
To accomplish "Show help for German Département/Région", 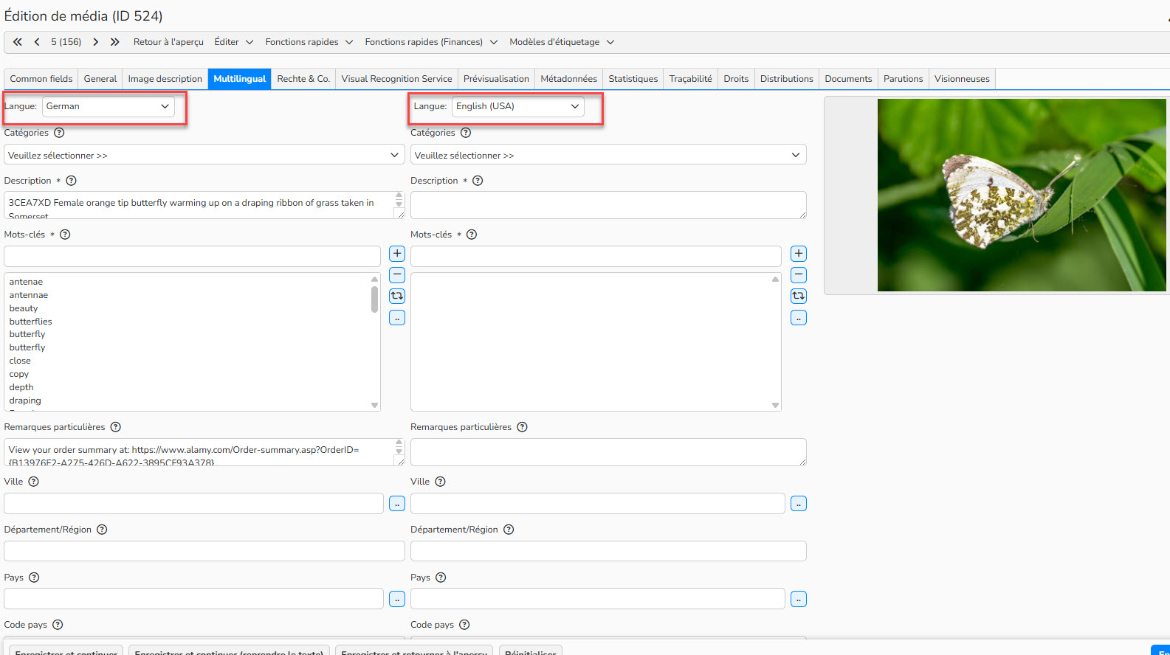I will [102, 530].
